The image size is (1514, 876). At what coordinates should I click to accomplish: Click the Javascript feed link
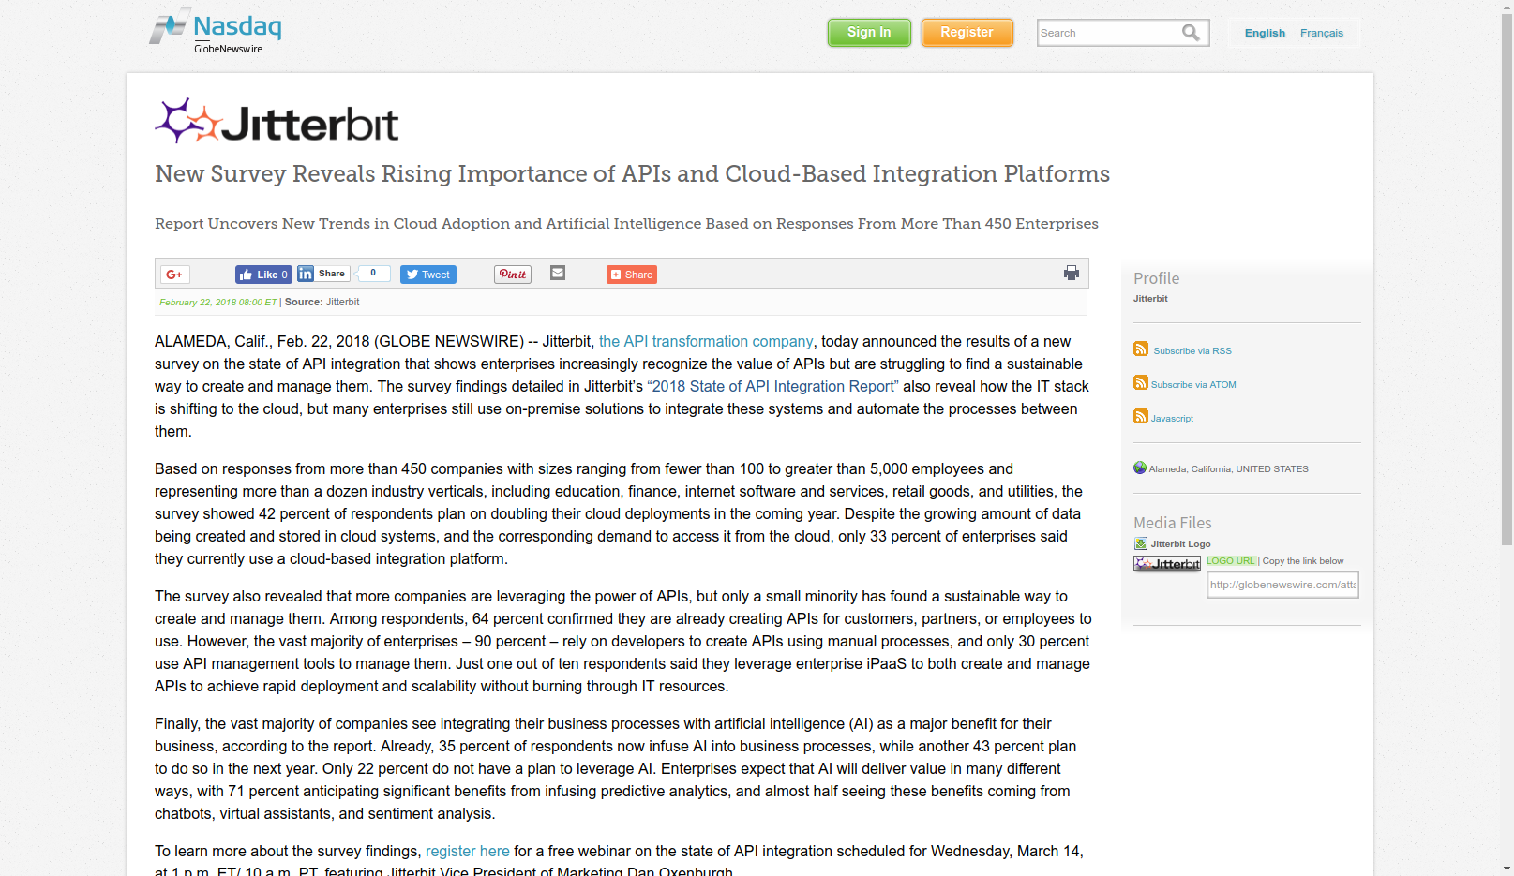click(1172, 419)
